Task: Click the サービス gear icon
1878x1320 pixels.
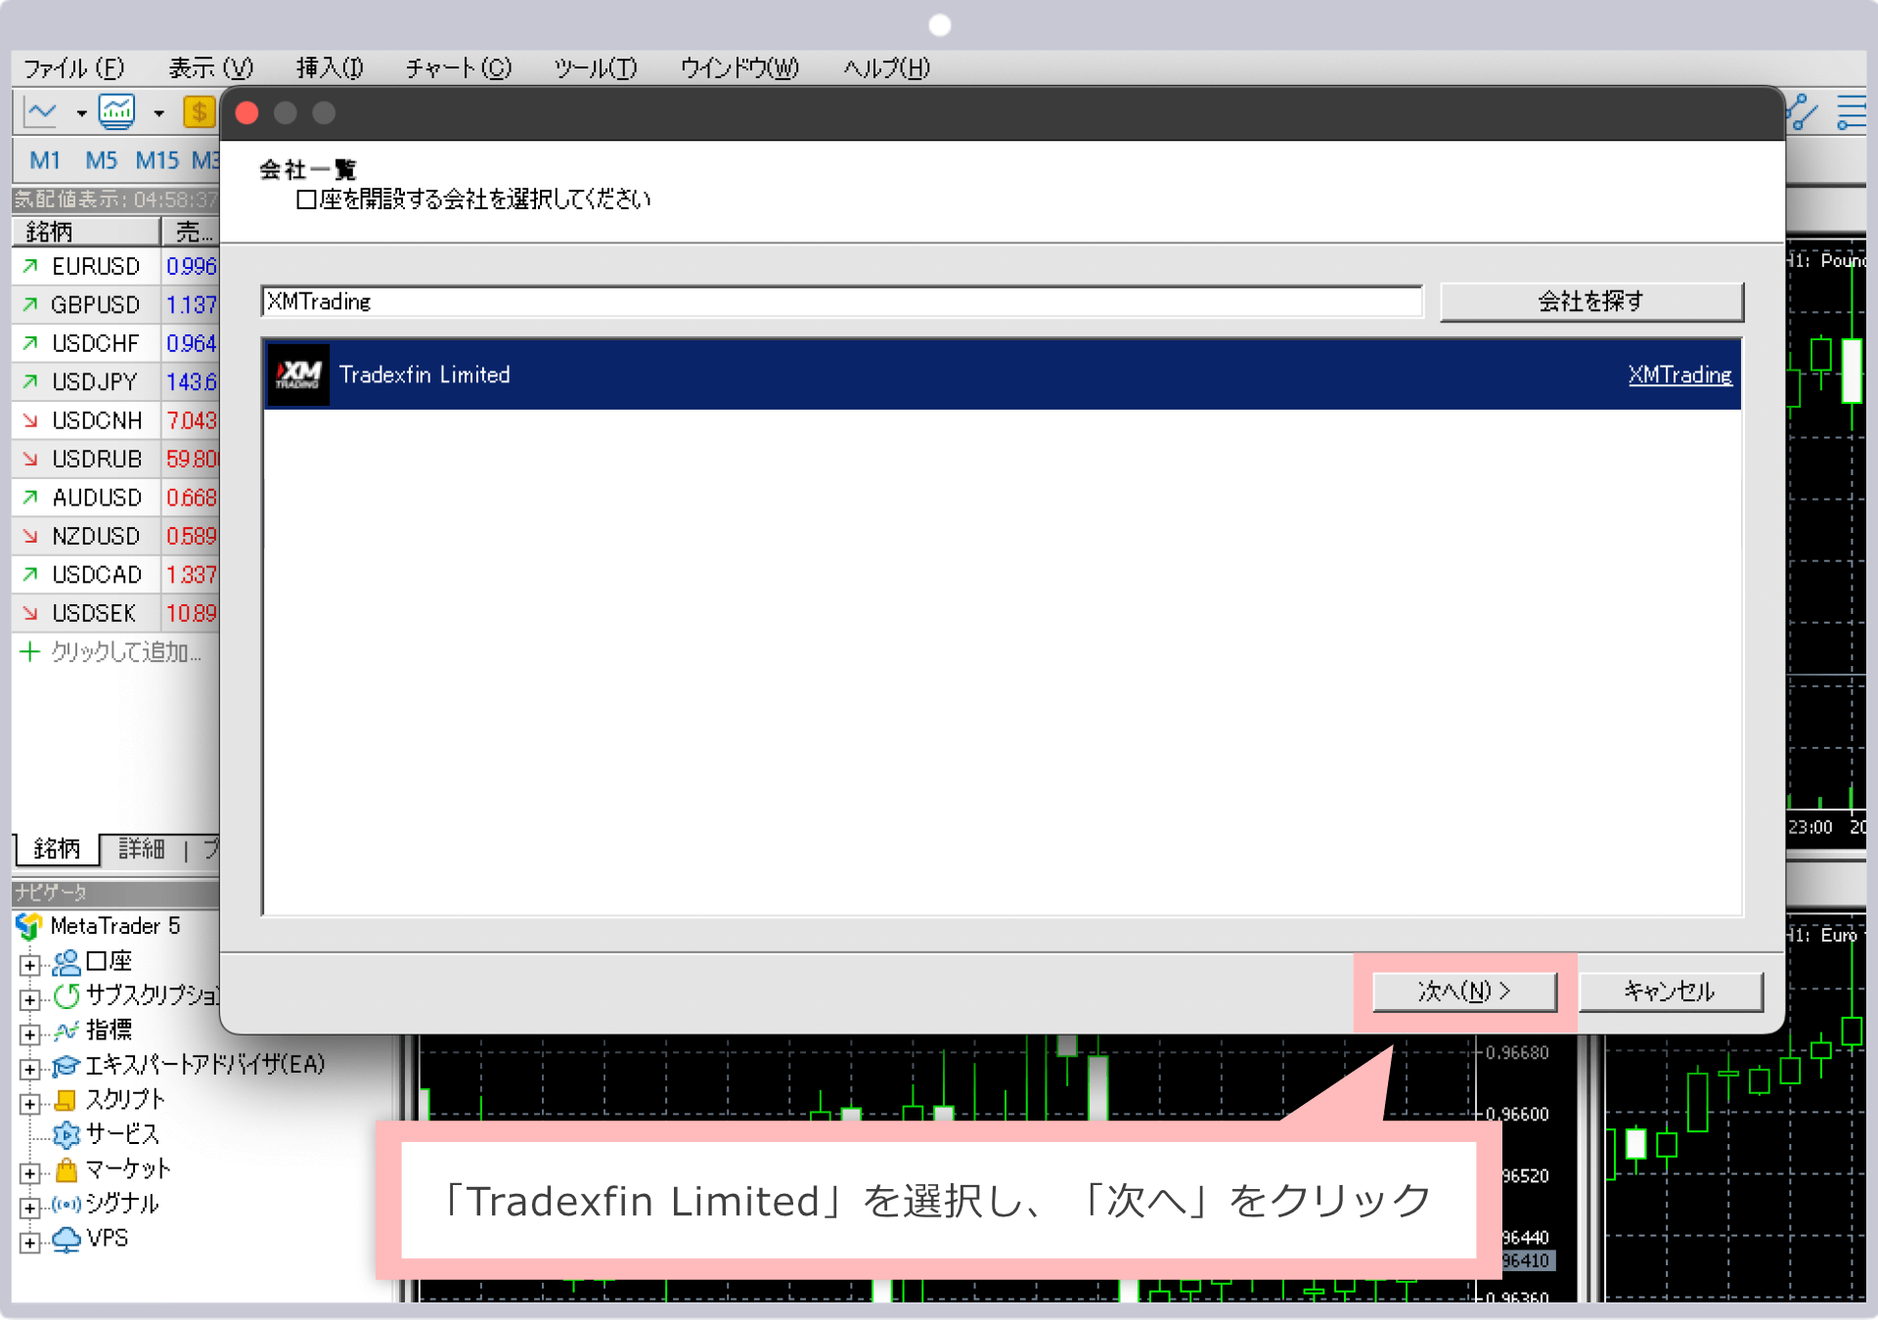Action: [66, 1134]
